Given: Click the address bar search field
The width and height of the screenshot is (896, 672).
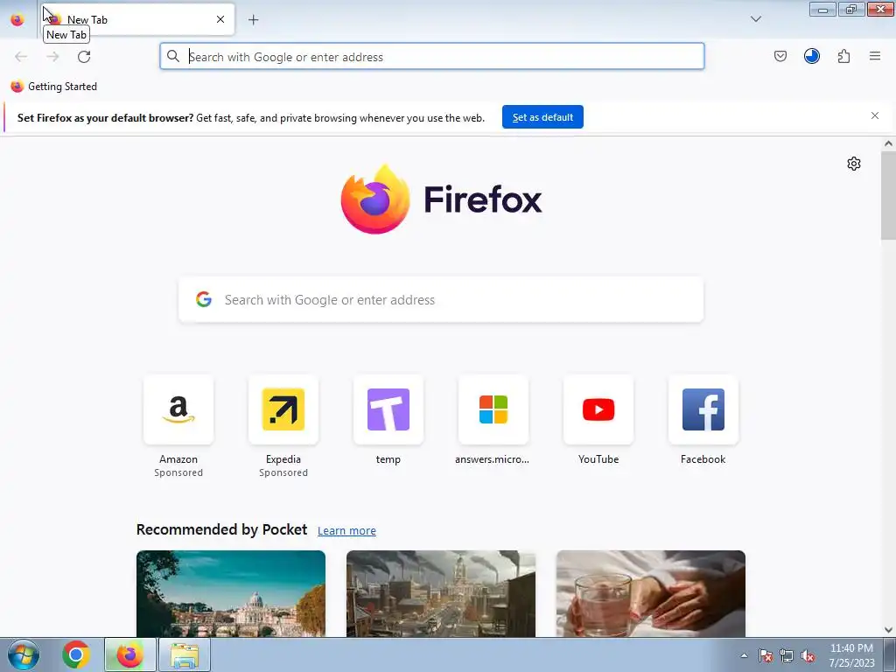Looking at the screenshot, I should (x=432, y=57).
